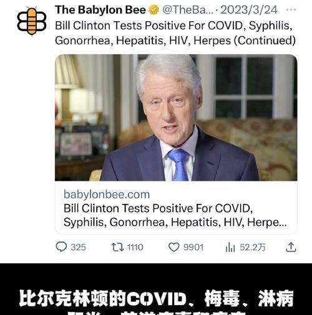
Task: Tap the share upload icon
Action: (291, 247)
